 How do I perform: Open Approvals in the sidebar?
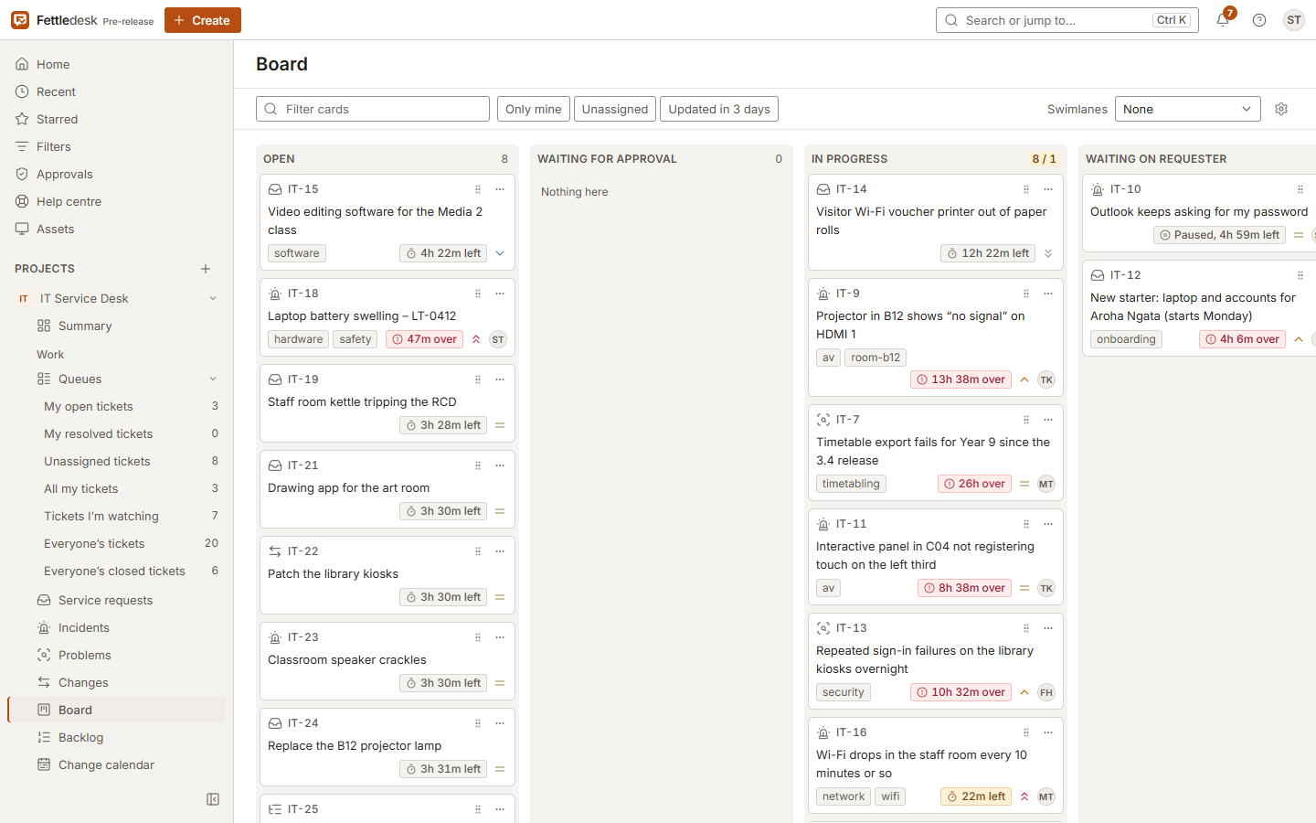[117, 174]
